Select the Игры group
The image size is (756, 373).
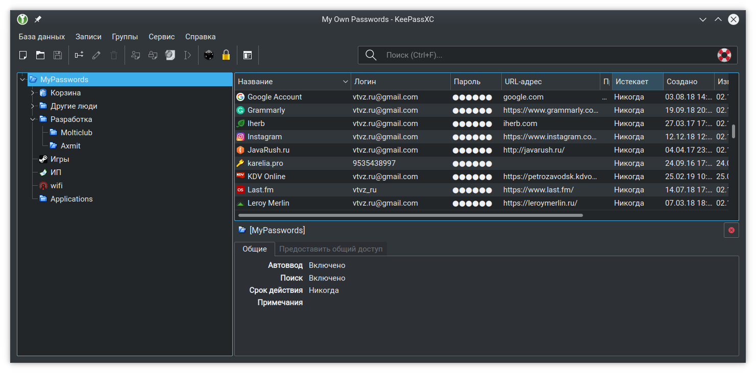point(60,159)
